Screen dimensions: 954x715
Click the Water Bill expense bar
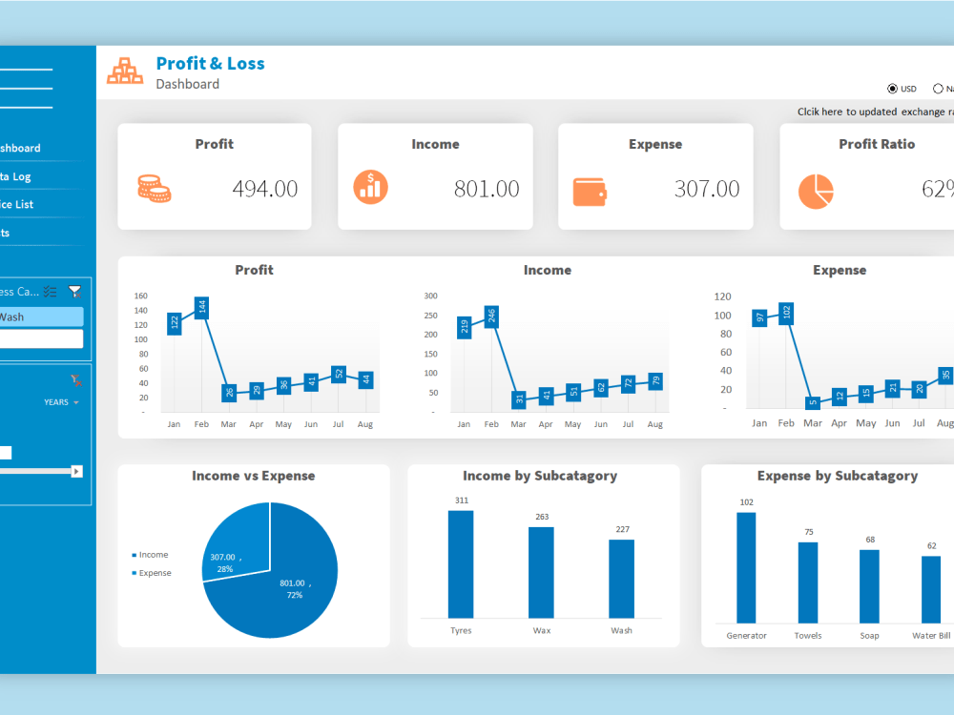(931, 590)
